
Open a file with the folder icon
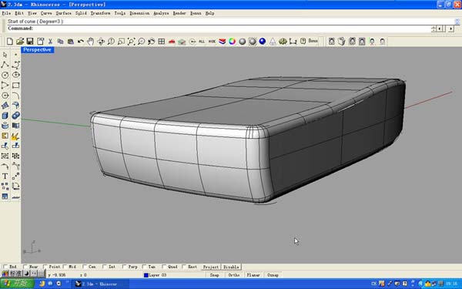click(20, 42)
